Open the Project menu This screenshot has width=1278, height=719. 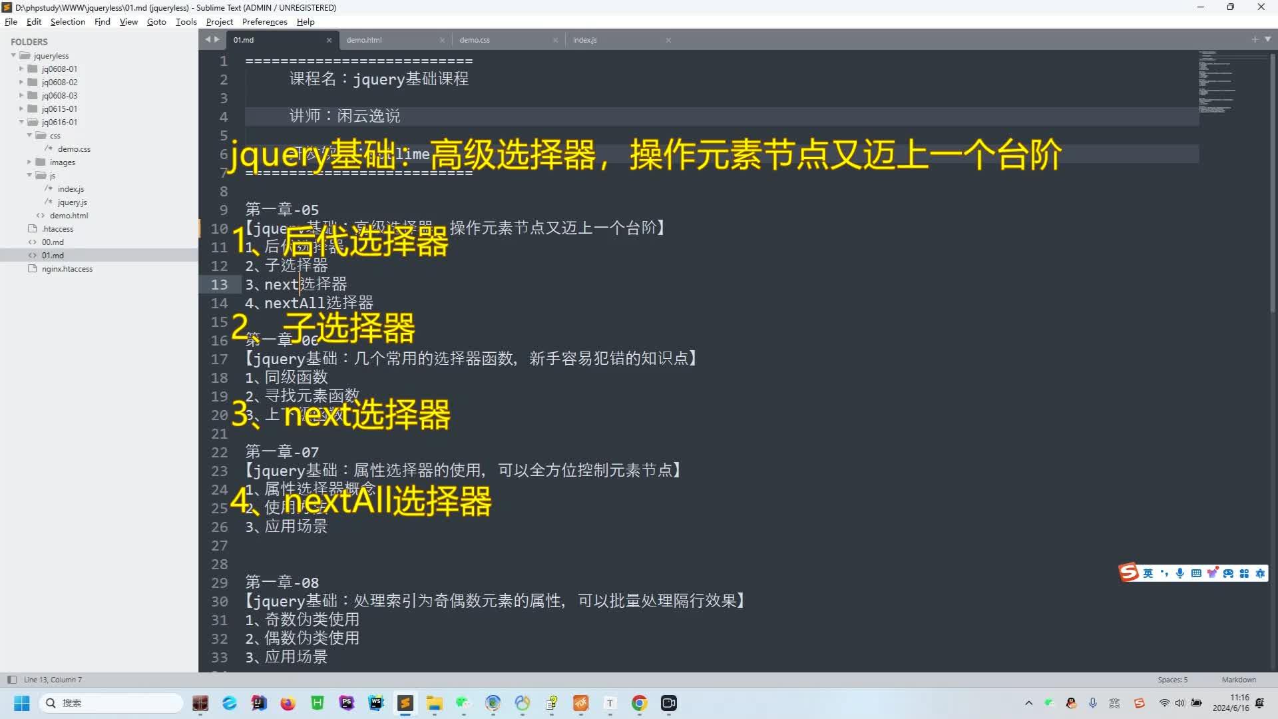point(220,21)
